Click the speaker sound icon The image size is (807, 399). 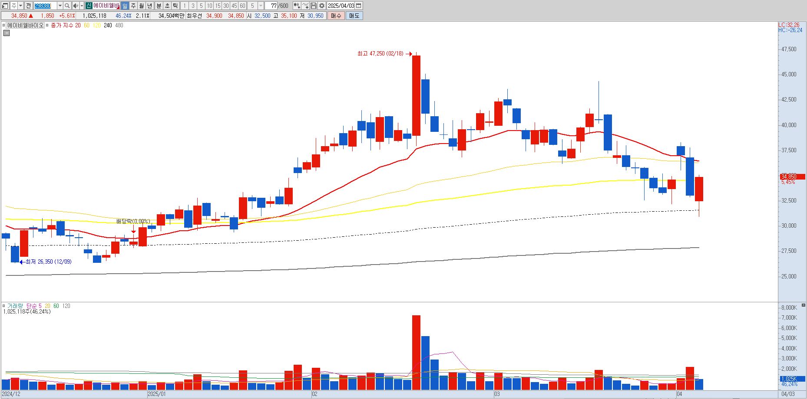click(76, 6)
